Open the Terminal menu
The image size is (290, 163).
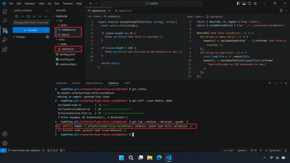pos(68,3)
